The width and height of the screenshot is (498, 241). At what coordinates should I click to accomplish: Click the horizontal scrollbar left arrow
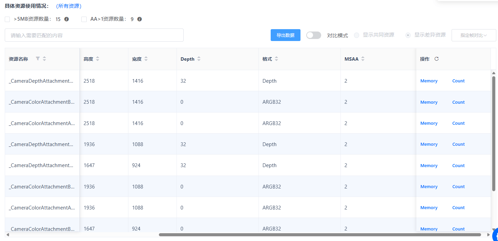click(8, 235)
